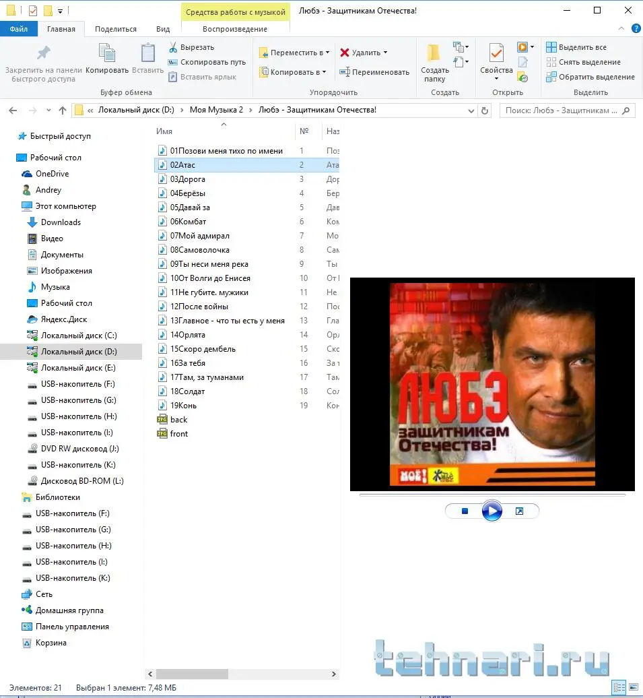
Task: Click the Up arrow navigation icon
Action: [x=63, y=110]
